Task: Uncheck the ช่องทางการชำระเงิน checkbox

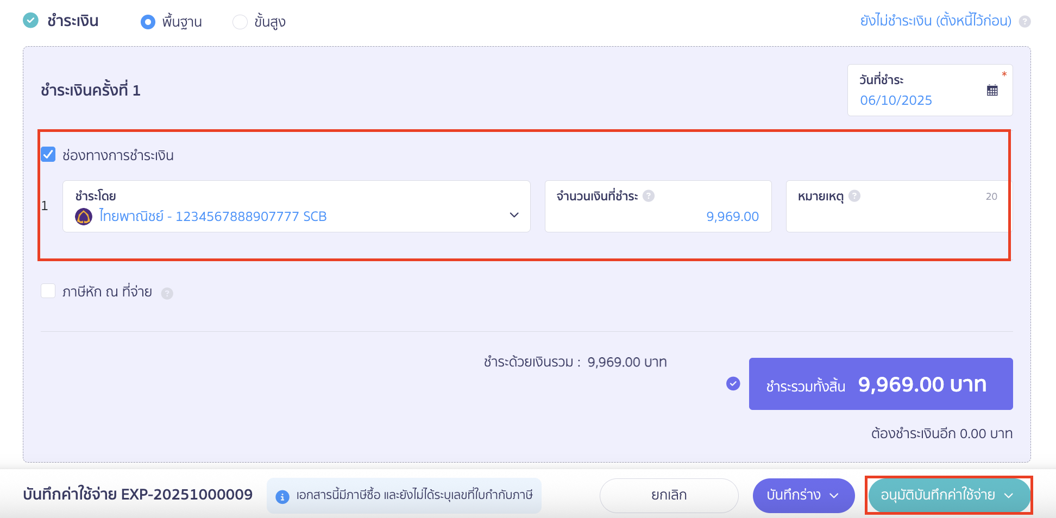Action: pyautogui.click(x=48, y=155)
